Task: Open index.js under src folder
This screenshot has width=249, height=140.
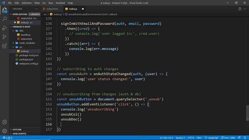Action: click(x=25, y=51)
